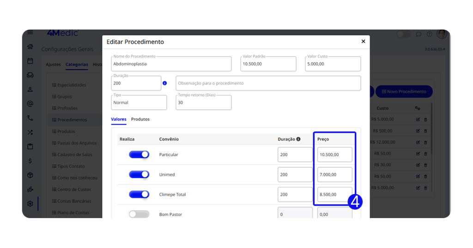
Task: Click the edit icon for the R$ 12.000,00 row
Action: pyautogui.click(x=418, y=142)
